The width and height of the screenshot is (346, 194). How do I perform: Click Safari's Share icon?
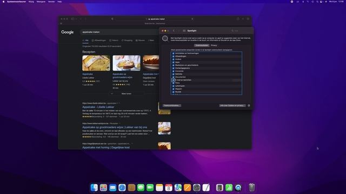click(x=238, y=19)
